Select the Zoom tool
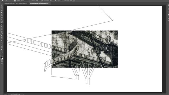 pos(2,52)
